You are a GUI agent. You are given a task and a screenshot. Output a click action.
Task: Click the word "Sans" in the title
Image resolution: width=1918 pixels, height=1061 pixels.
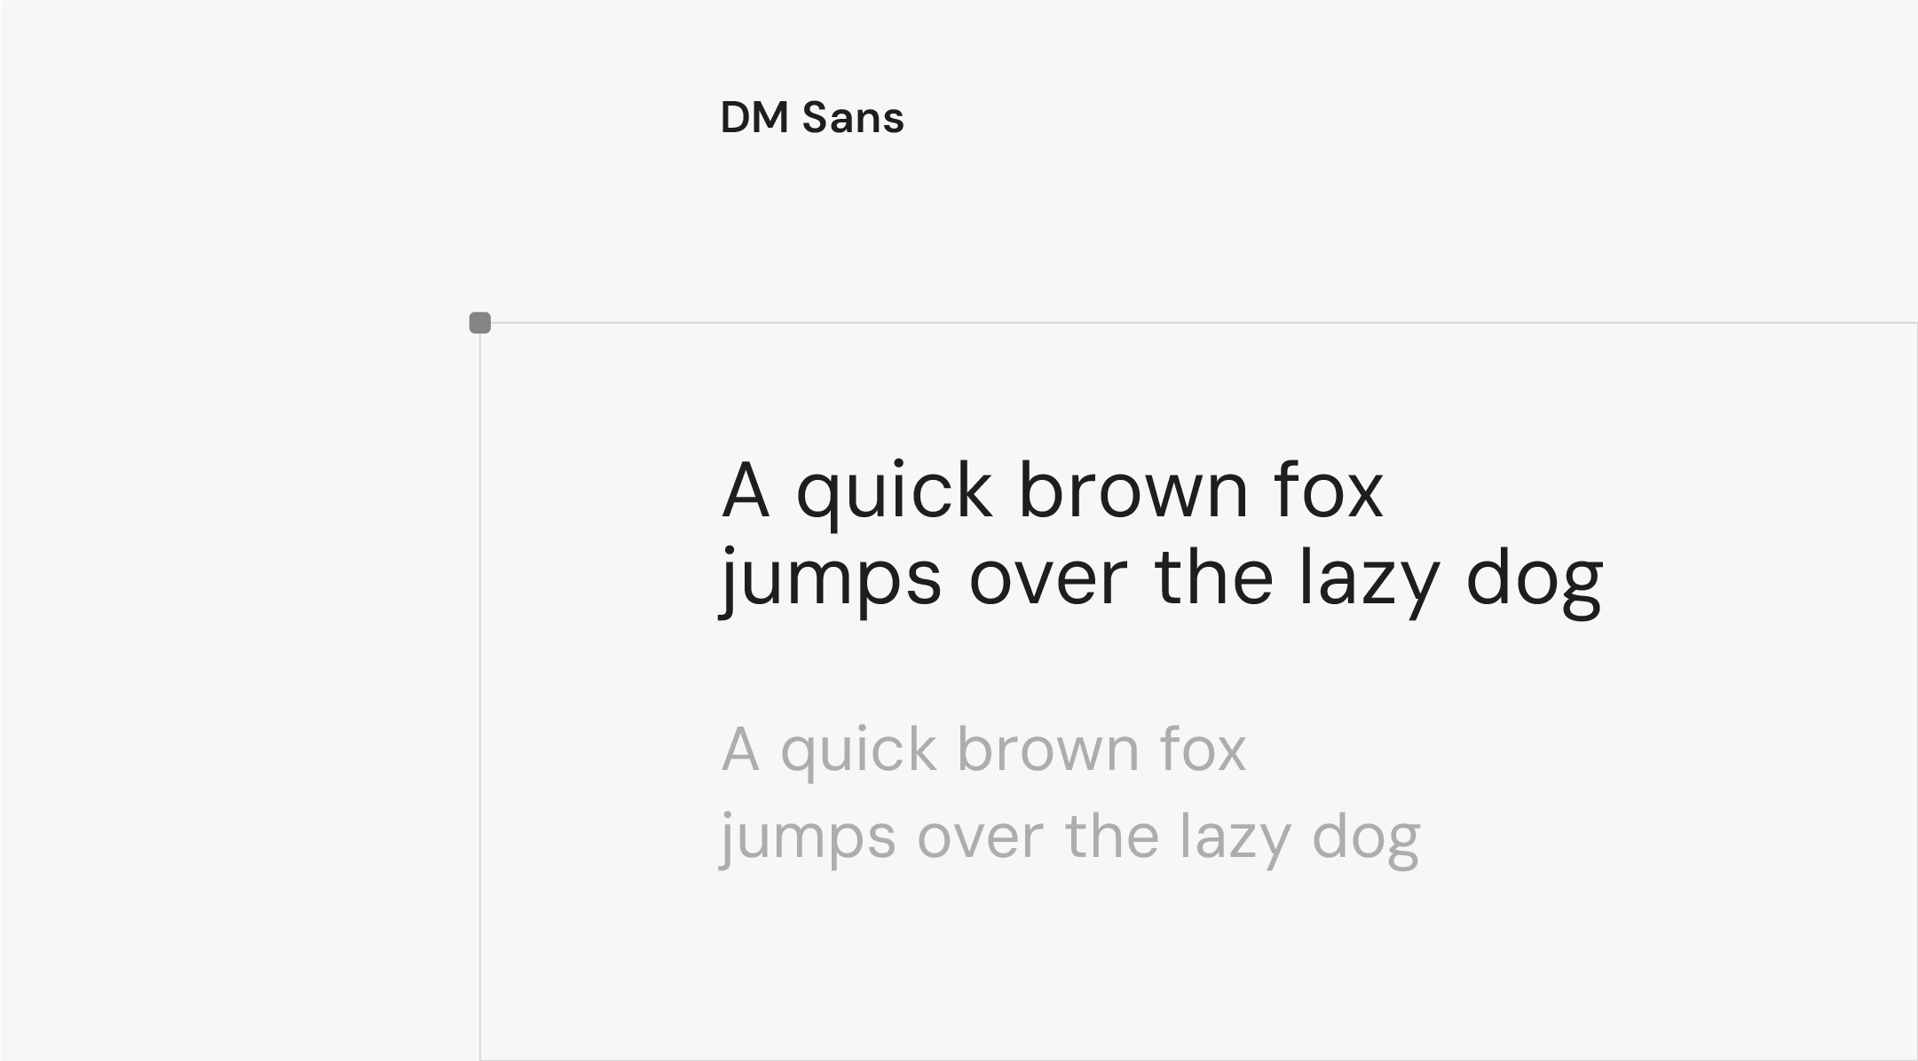(x=852, y=118)
